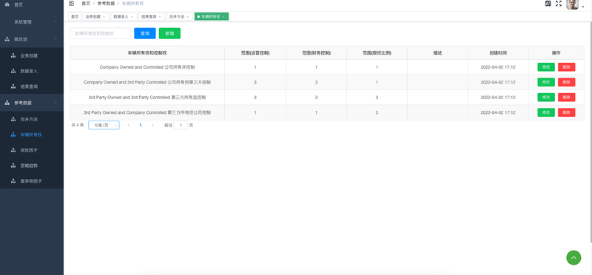Screen dimensions: 592x275
Task: Select the 车辆所有权 active tab
Action: point(212,16)
